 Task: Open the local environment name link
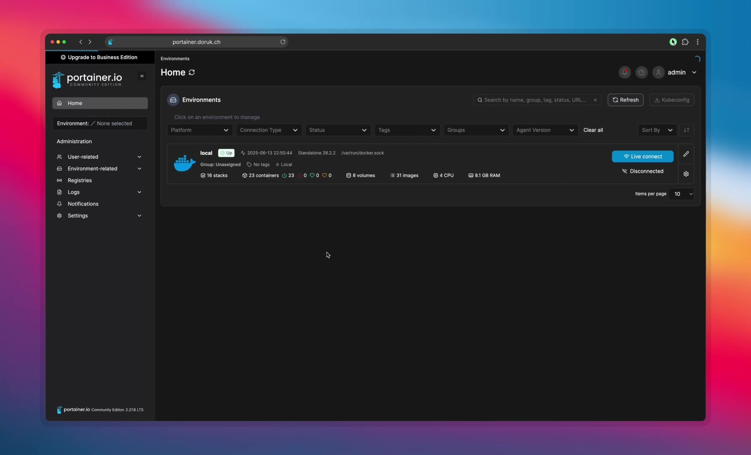206,153
